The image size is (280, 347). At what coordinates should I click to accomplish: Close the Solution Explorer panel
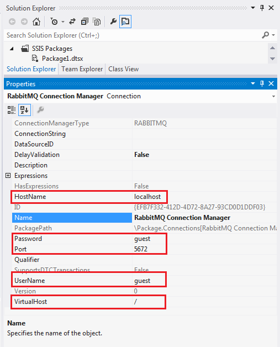tap(271, 8)
